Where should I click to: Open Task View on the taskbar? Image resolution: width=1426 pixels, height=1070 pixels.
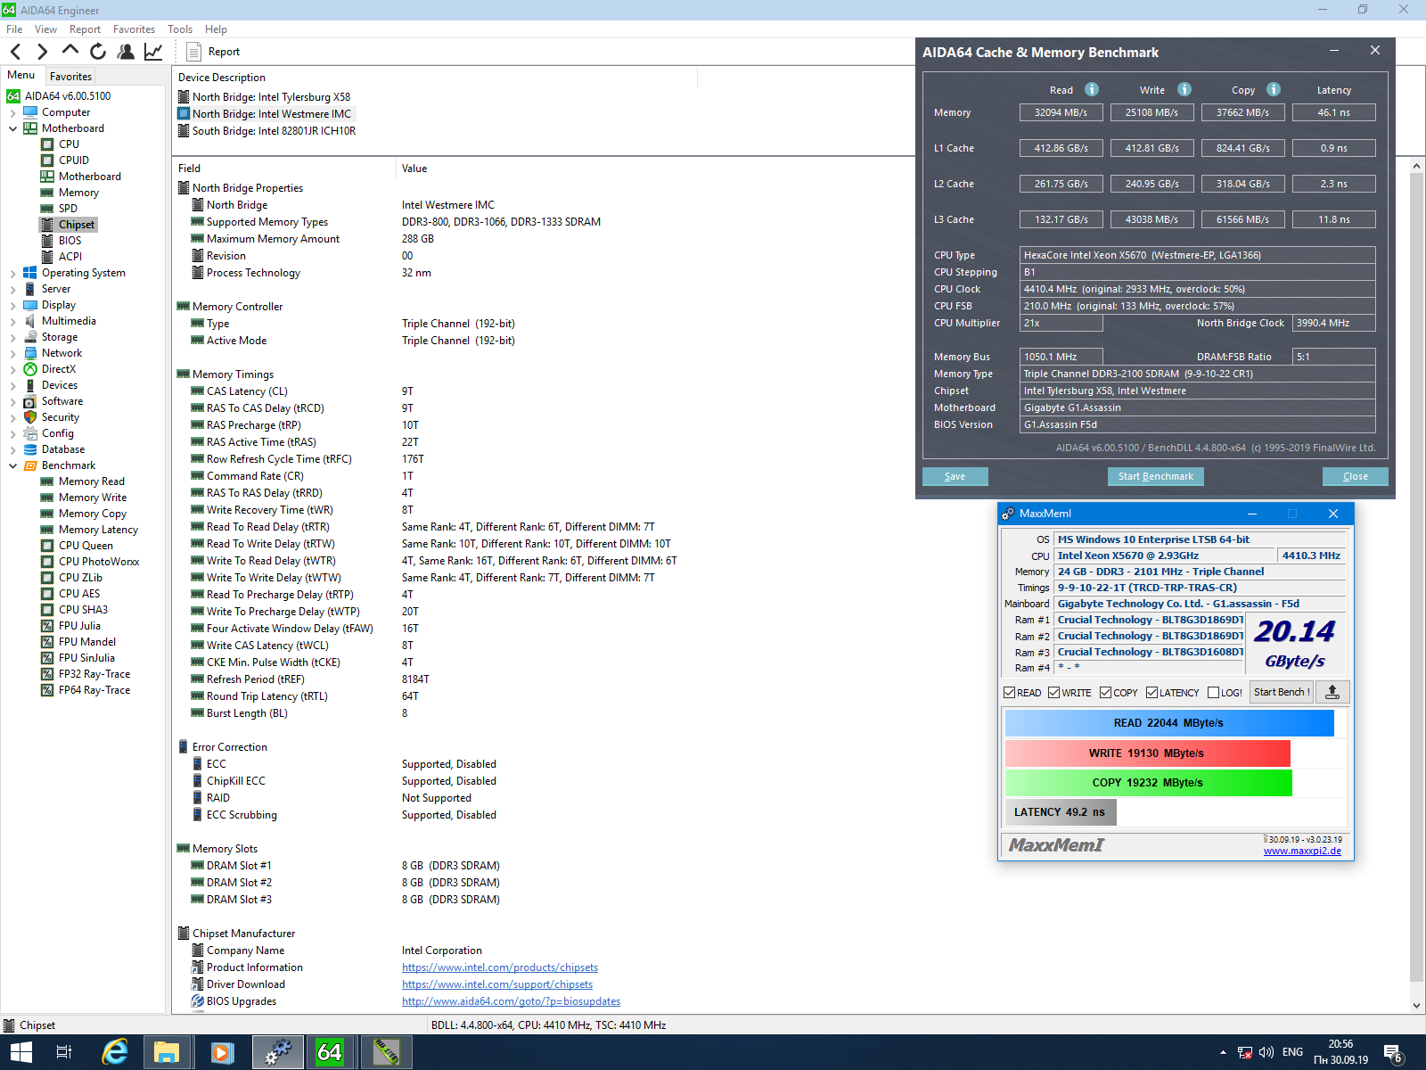64,1052
